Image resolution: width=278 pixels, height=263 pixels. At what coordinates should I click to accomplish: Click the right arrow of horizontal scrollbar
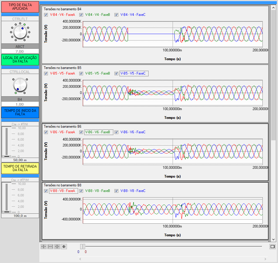tap(265, 259)
